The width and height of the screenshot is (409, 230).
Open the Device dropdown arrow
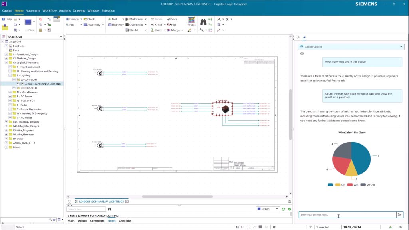[x=81, y=19]
